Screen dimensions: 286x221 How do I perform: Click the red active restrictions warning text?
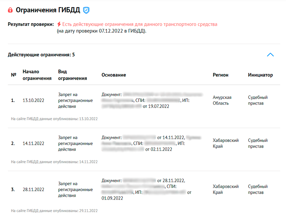tap(140, 24)
